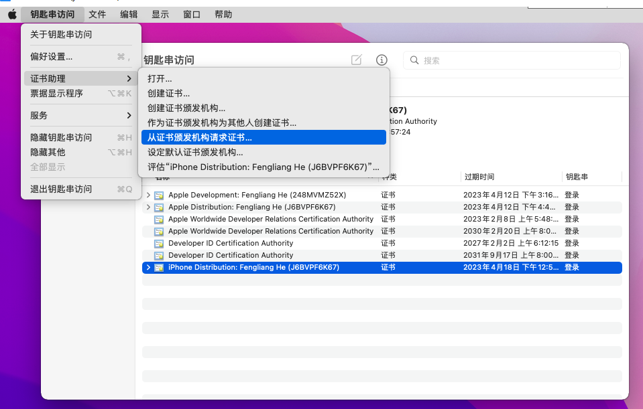Open the 服务 submenu
This screenshot has height=409, width=643.
point(80,115)
